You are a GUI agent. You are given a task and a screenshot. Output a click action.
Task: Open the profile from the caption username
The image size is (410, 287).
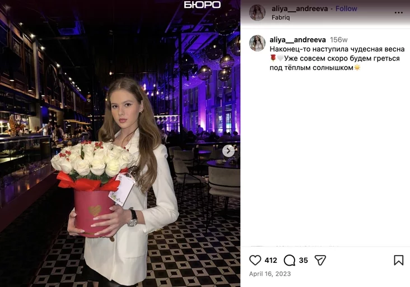(x=297, y=40)
